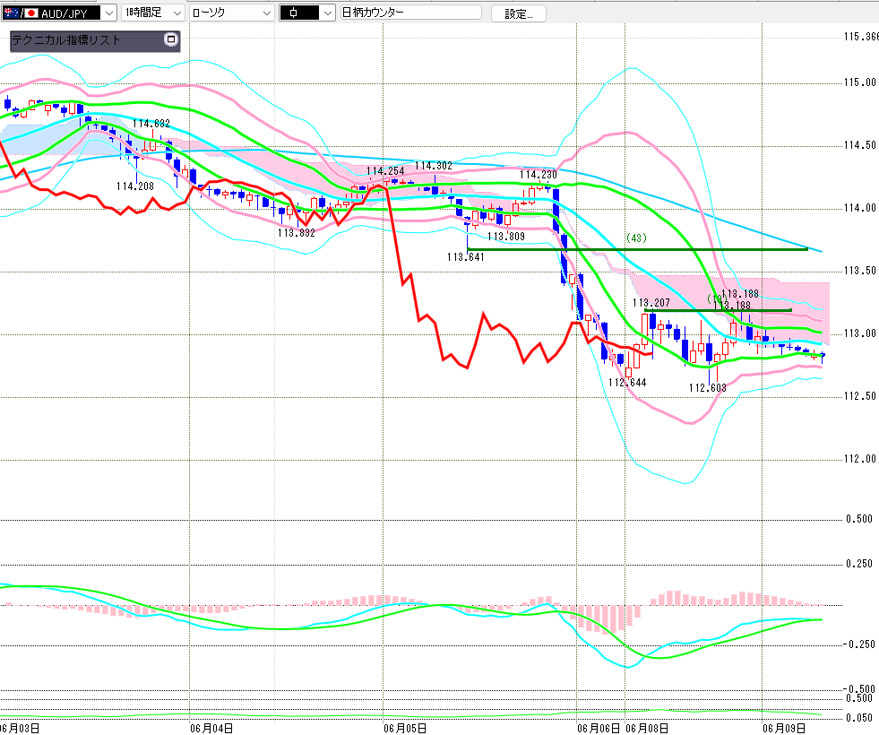This screenshot has width=879, height=735.
Task: Expand the candle color style dropdown arrow
Action: [x=328, y=13]
